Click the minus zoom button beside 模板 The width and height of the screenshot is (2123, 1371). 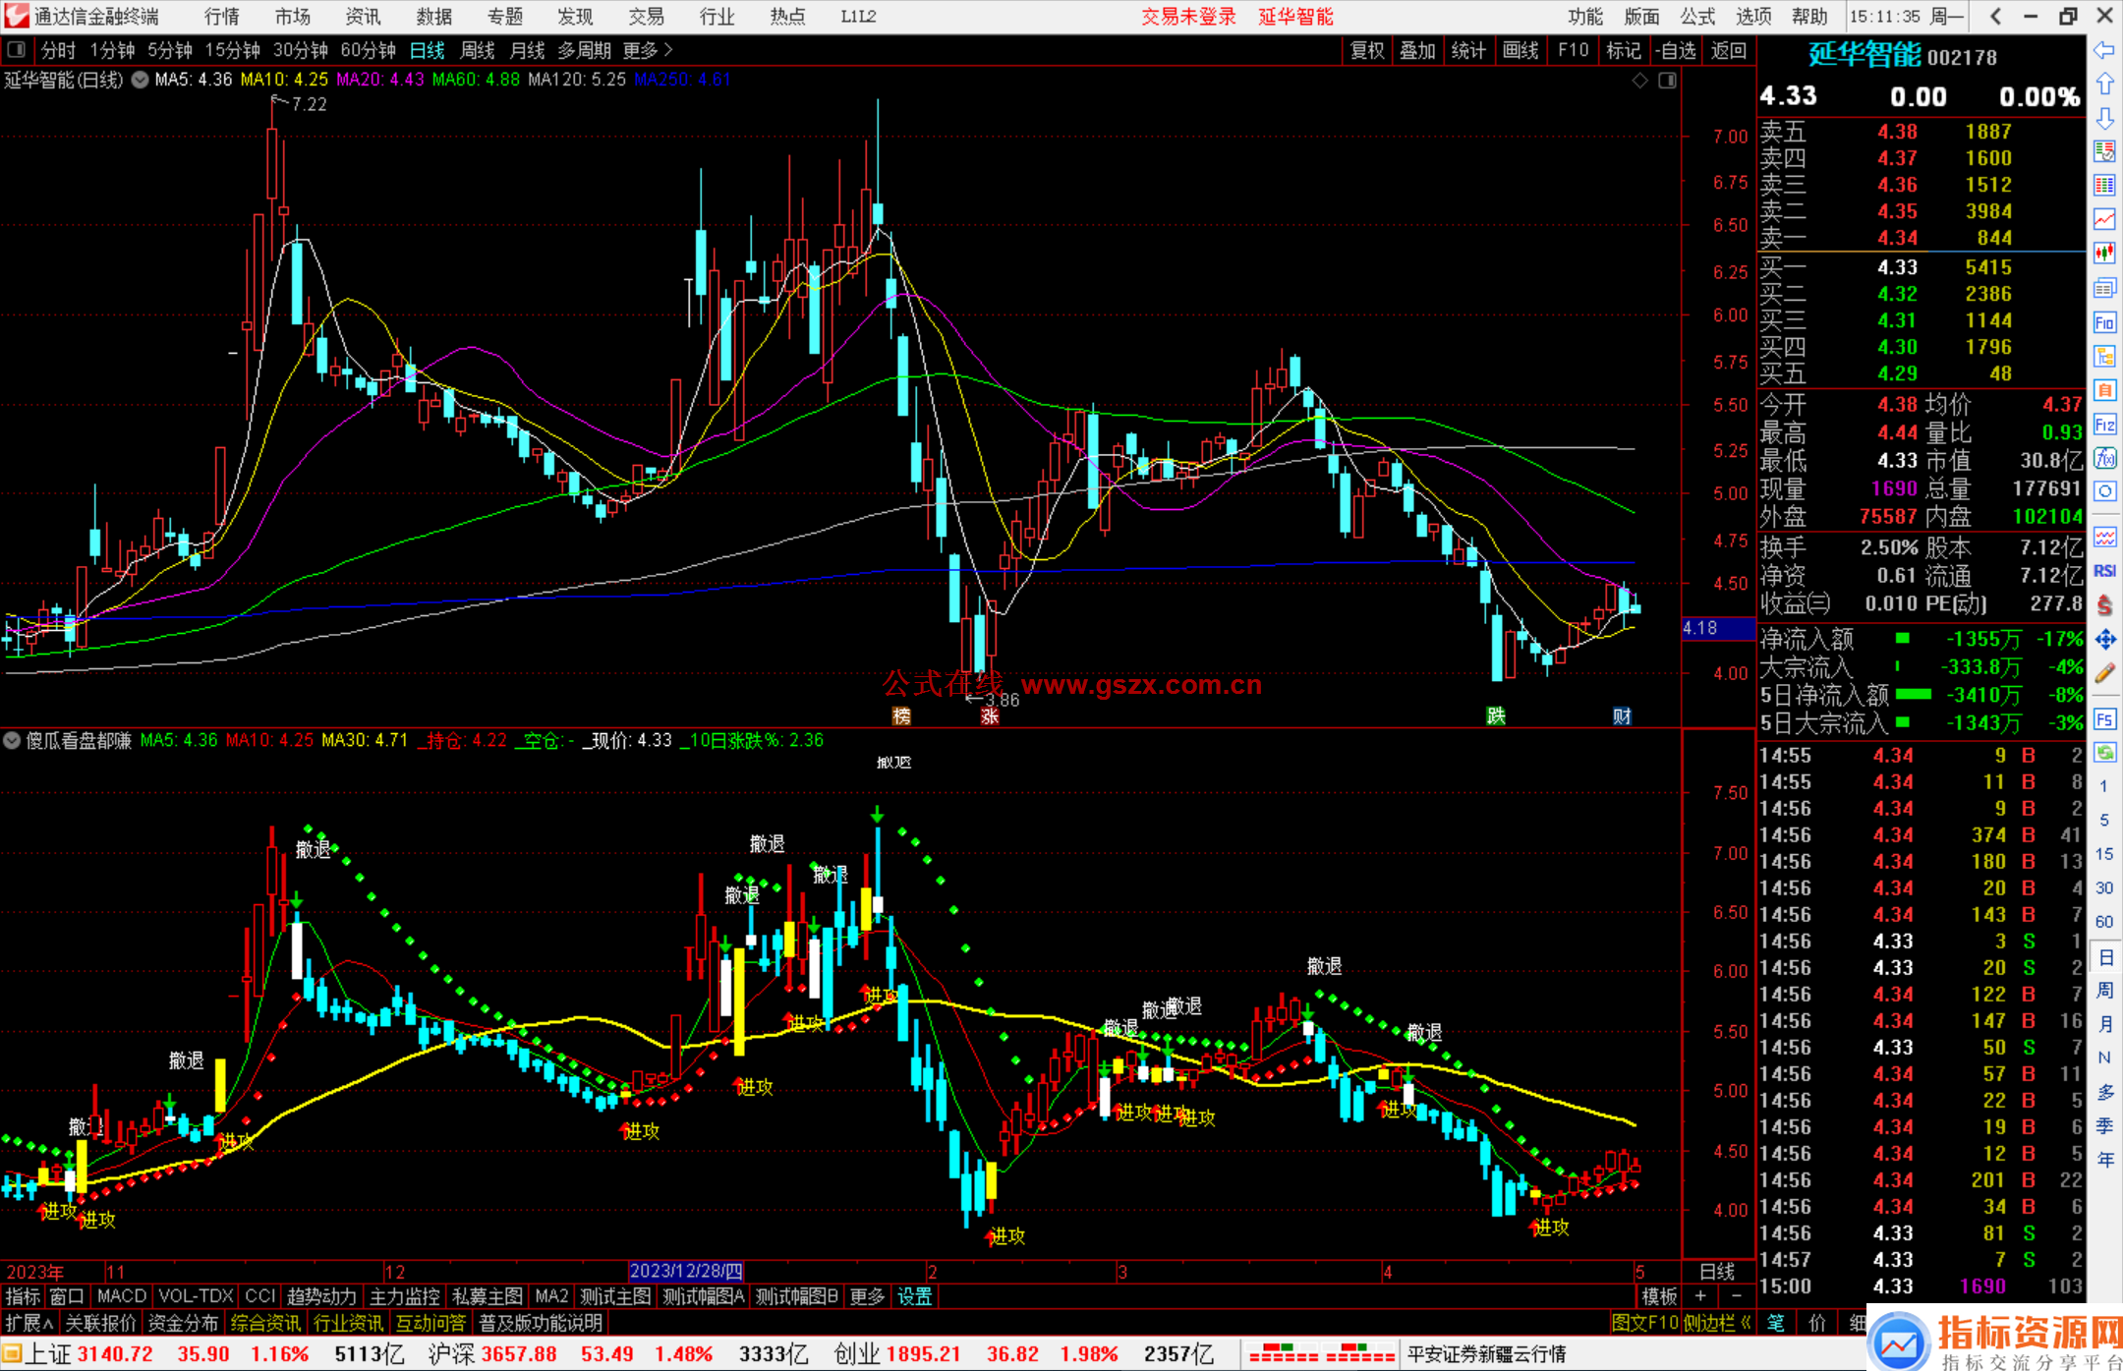[x=1736, y=1296]
